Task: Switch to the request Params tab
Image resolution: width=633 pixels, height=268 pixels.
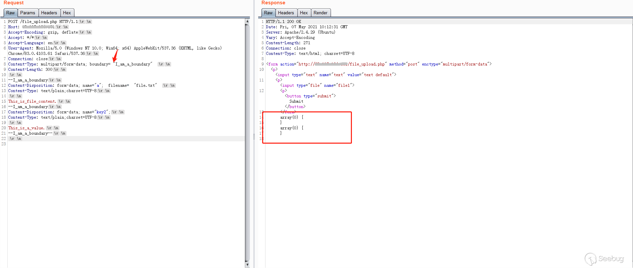Action: coord(28,13)
